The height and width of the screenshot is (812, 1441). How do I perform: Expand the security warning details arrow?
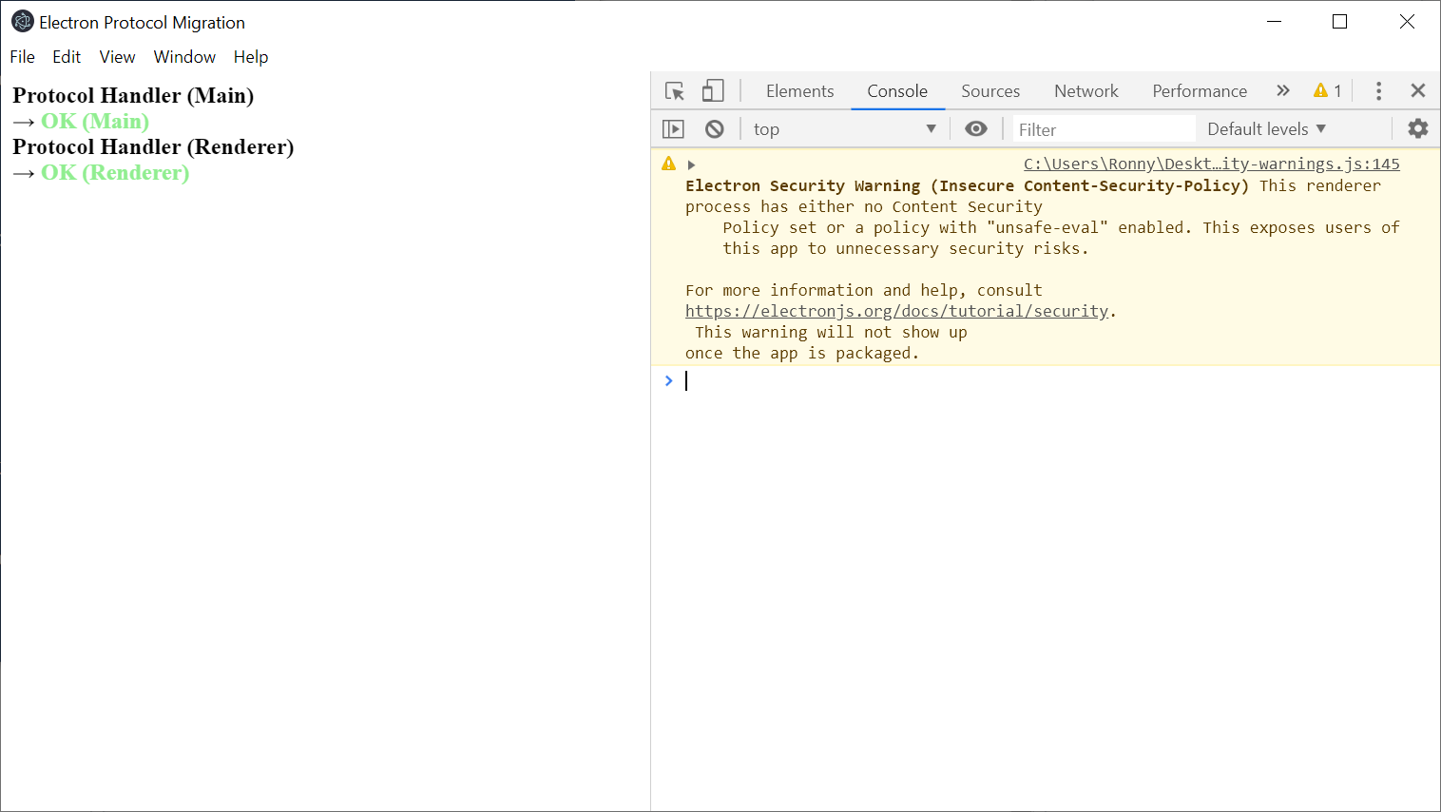691,164
